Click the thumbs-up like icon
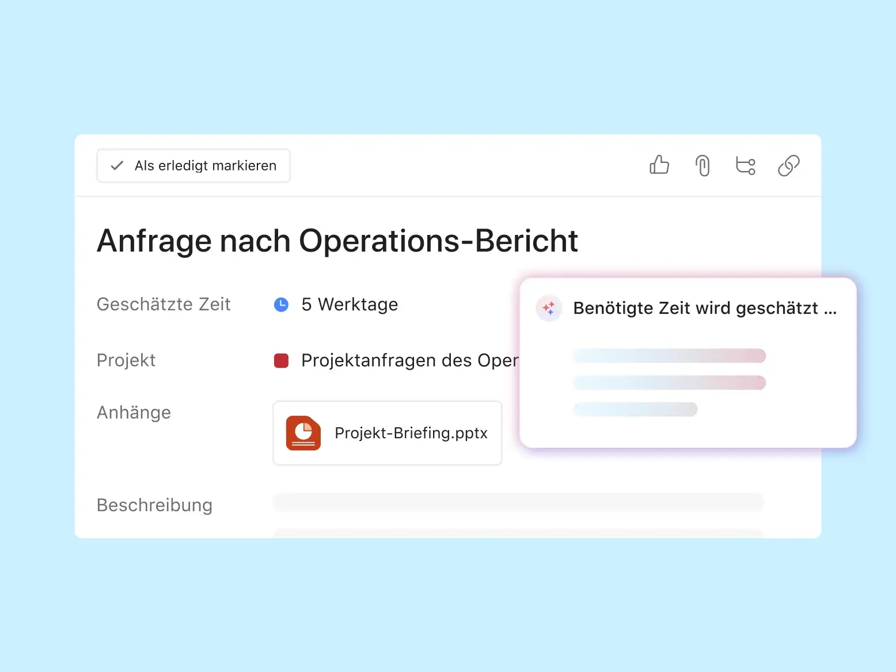Image resolution: width=896 pixels, height=672 pixels. coord(659,165)
